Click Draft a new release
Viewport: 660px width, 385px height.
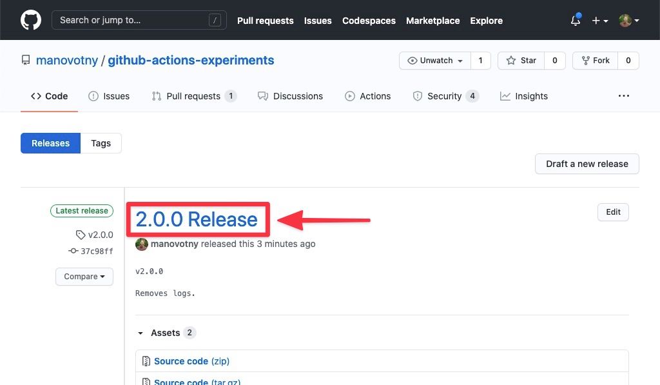point(587,164)
